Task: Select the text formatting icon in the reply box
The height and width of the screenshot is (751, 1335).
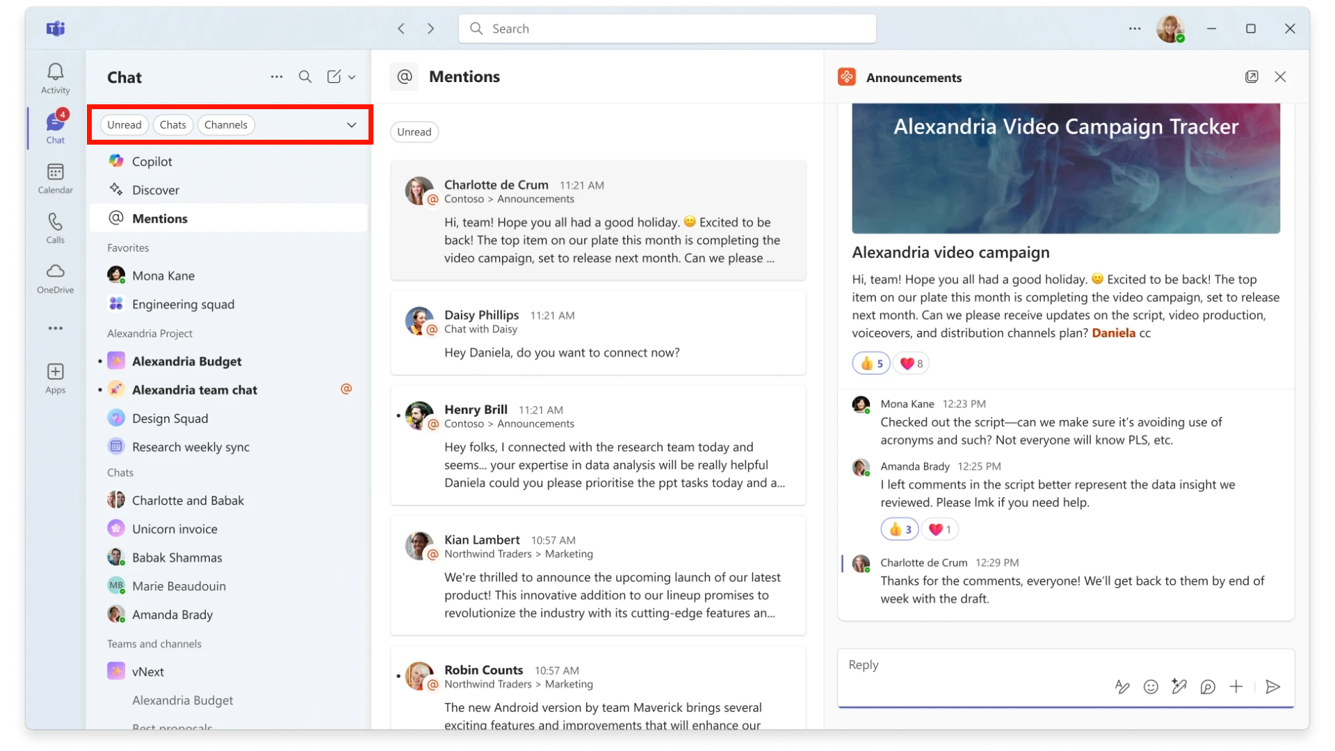Action: click(1123, 687)
